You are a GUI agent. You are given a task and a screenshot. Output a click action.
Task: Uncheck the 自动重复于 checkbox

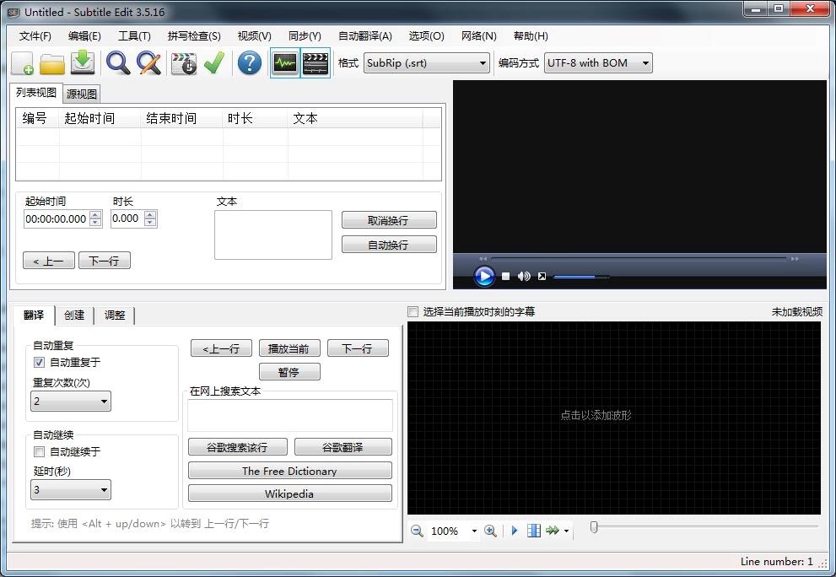point(38,362)
